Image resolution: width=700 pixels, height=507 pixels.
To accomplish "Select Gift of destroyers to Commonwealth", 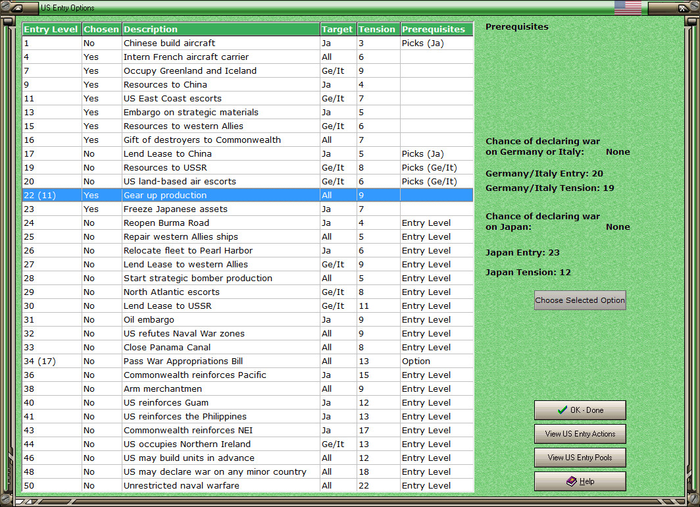I will [x=248, y=140].
